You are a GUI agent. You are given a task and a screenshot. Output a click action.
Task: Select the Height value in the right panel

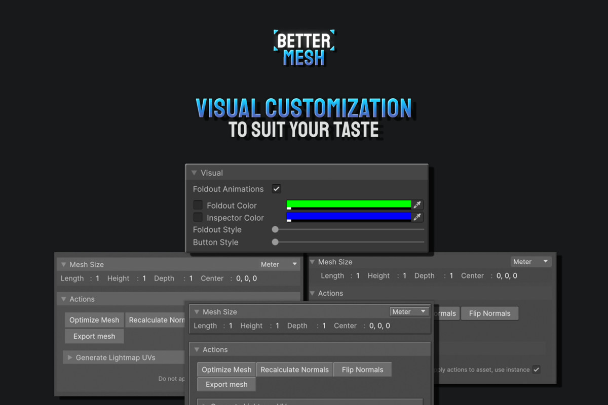pos(404,276)
